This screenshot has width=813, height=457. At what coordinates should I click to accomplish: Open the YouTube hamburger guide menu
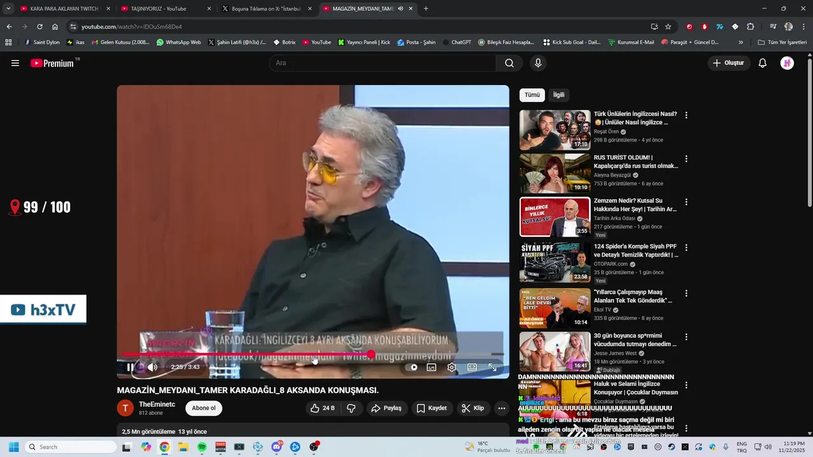tap(15, 63)
